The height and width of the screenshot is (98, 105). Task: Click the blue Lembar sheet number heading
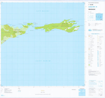point(93,7)
